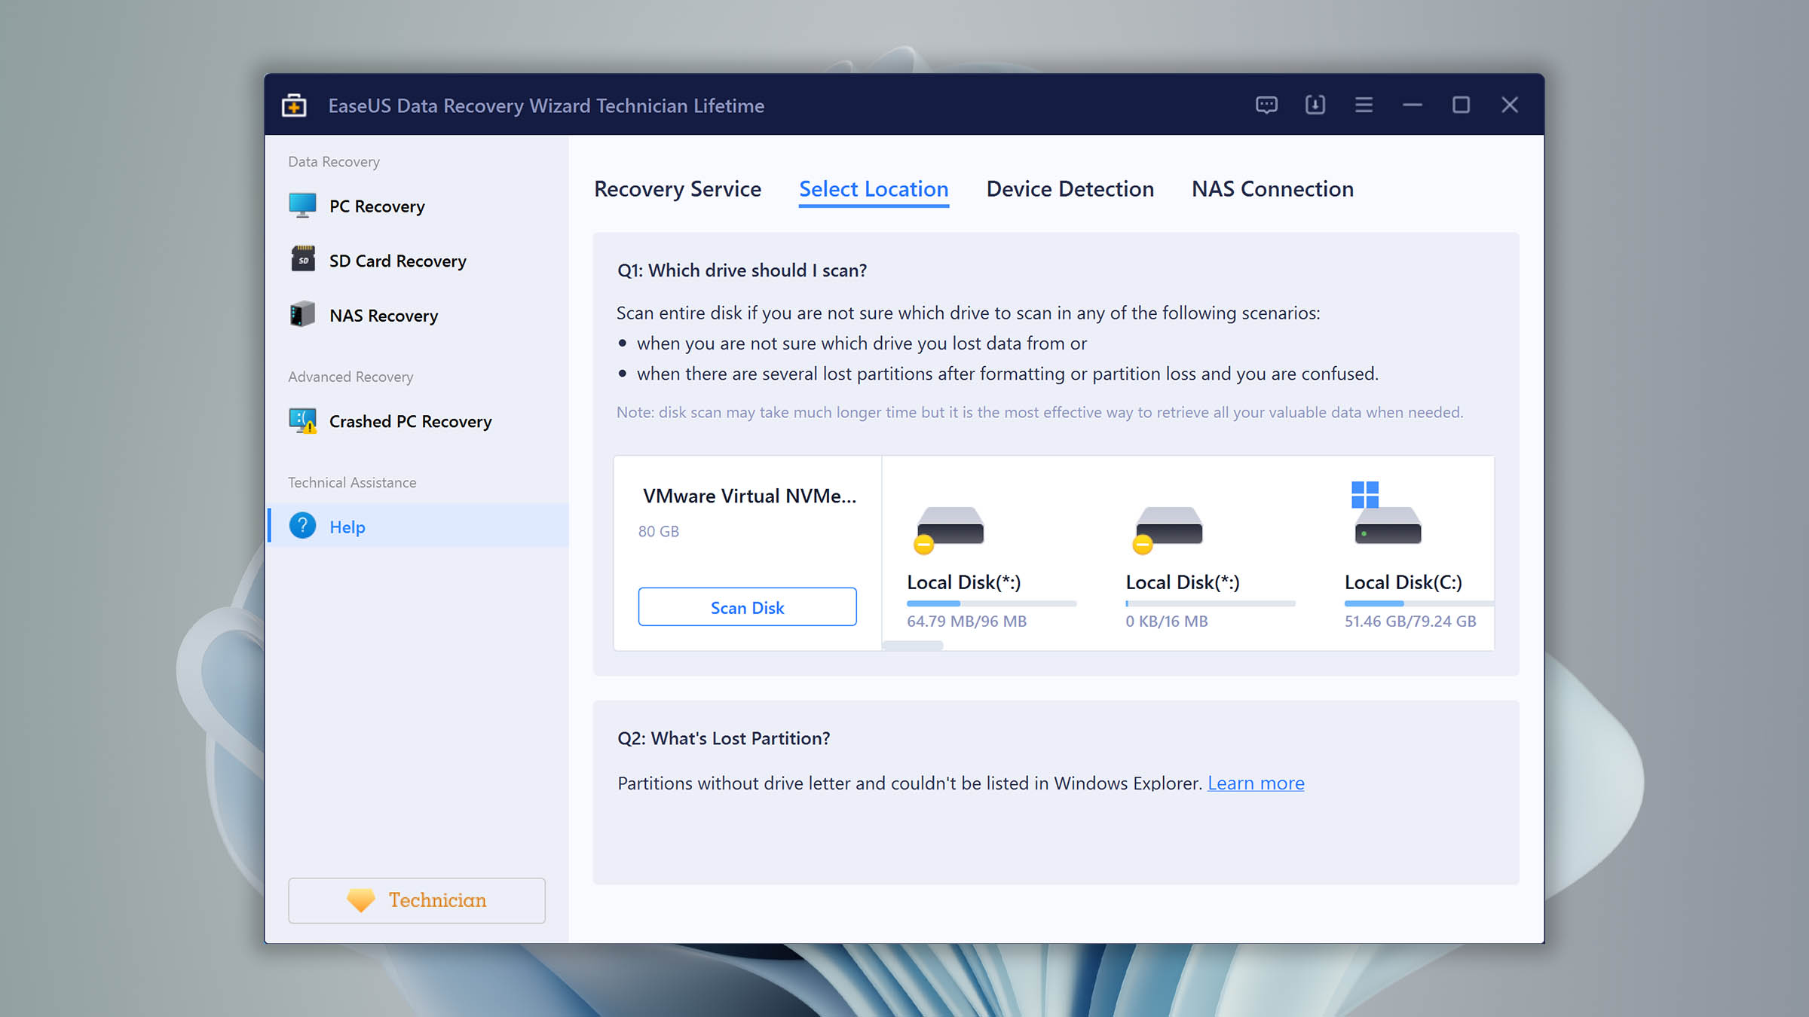
Task: Click the 64.79 MB/96 MB usage bar
Action: [x=991, y=603]
